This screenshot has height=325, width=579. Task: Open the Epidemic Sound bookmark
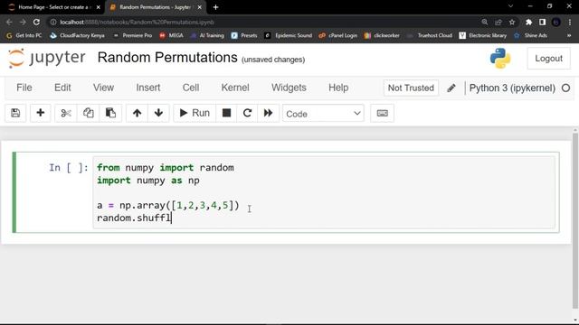point(289,35)
